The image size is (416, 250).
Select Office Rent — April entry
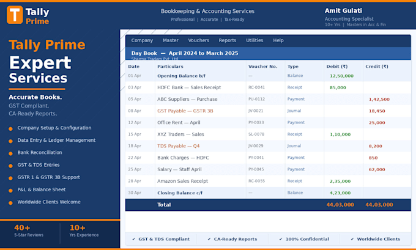(268, 122)
